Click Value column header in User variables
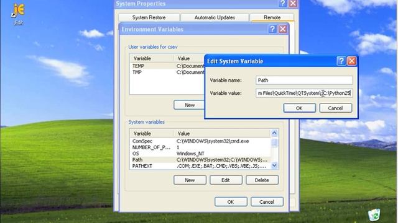This screenshot has height=223, width=398. pyautogui.click(x=189, y=58)
